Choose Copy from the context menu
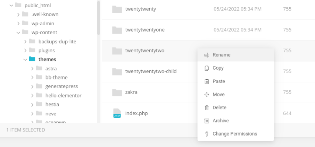The height and width of the screenshot is (147, 315). (236, 68)
